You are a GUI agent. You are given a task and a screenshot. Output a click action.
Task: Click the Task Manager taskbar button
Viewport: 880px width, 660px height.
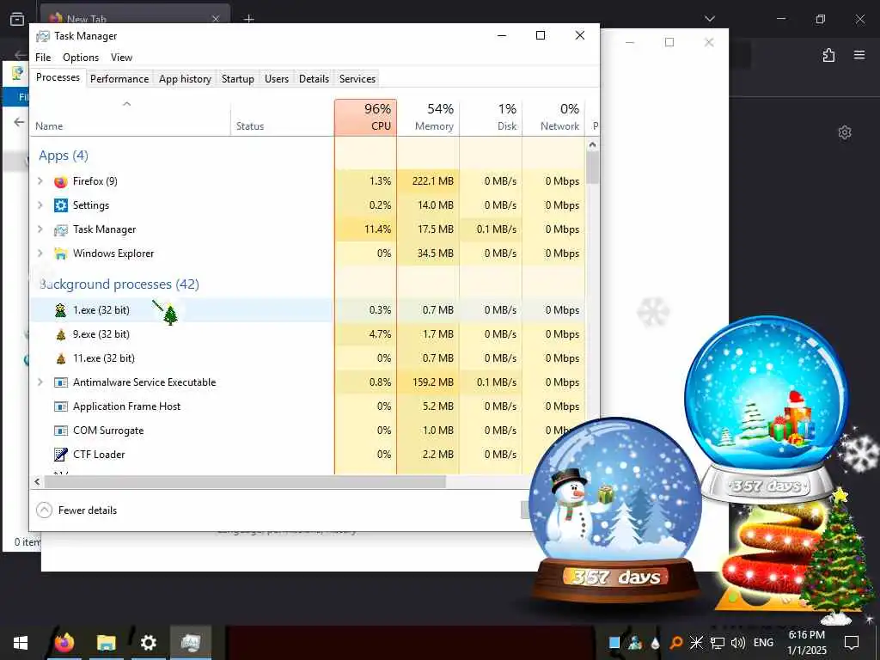click(190, 642)
